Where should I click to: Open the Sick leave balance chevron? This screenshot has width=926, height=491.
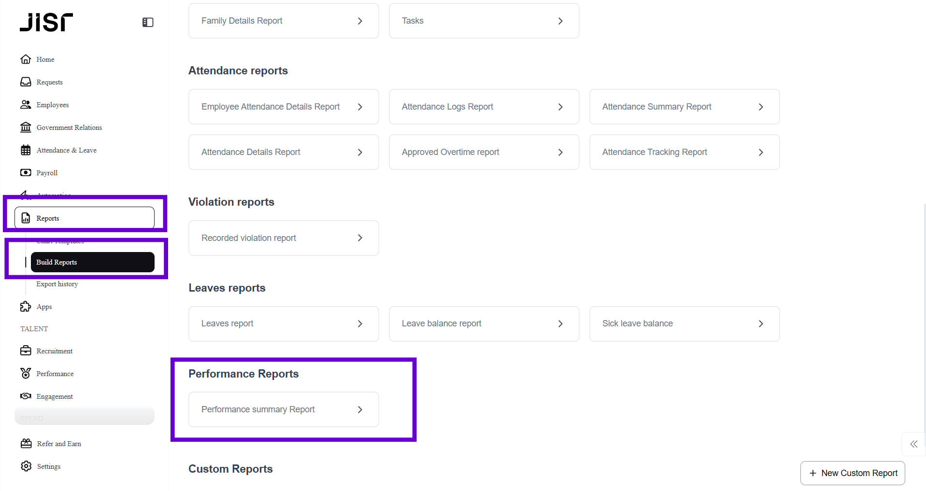(x=761, y=323)
